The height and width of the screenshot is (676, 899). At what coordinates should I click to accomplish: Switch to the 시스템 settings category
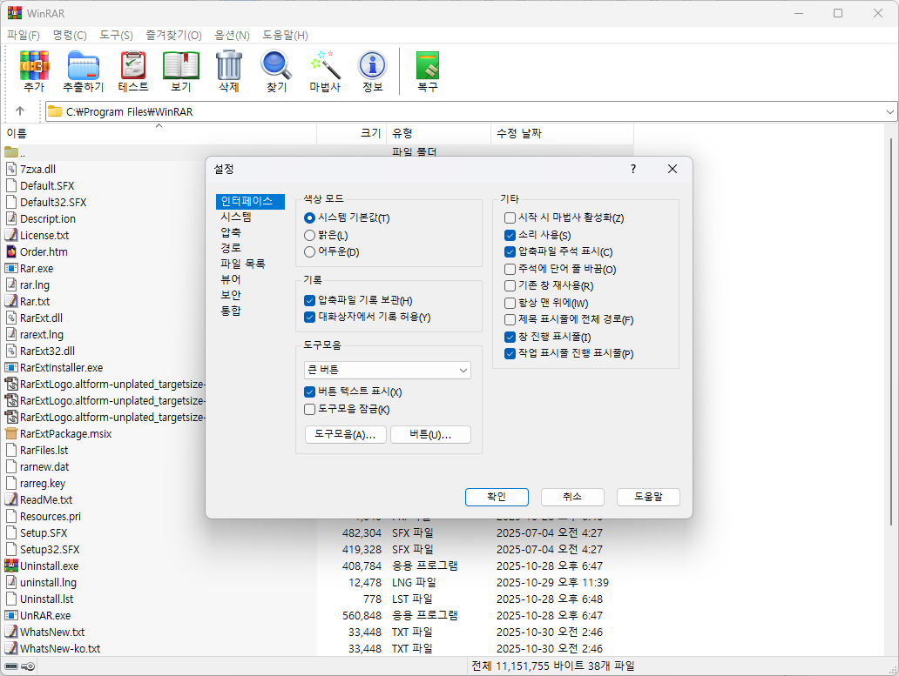point(236,217)
